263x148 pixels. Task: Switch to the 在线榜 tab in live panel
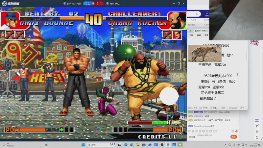[193, 20]
